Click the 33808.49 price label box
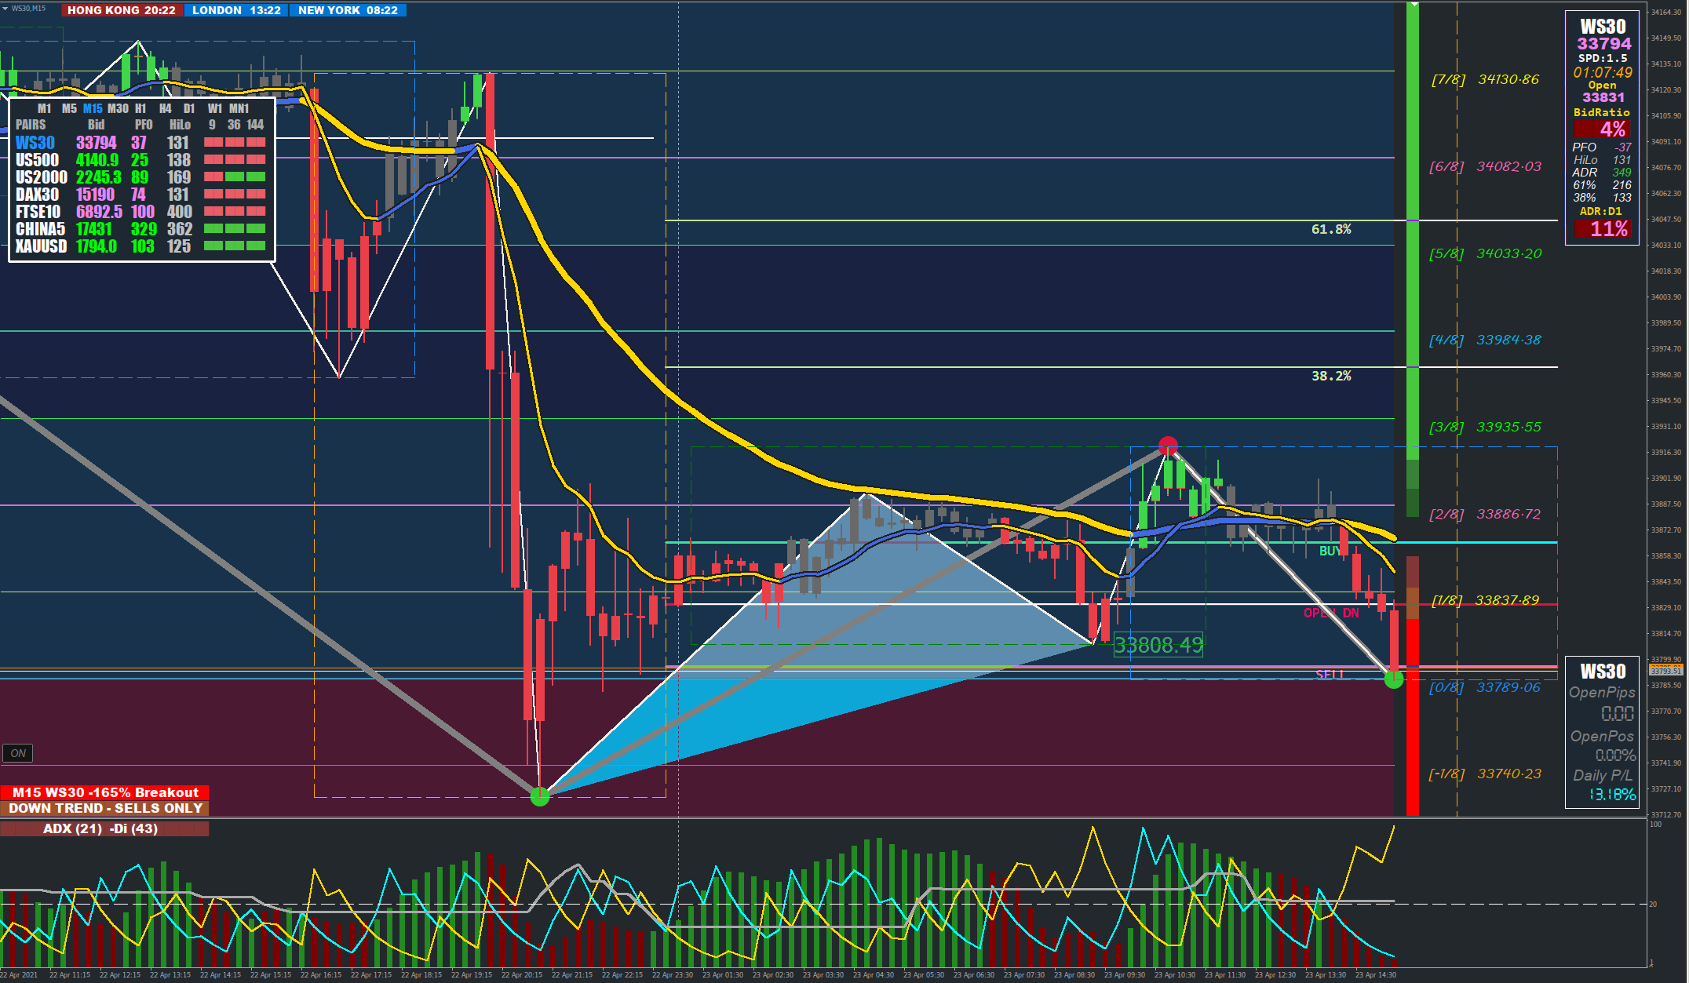The height and width of the screenshot is (983, 1689). point(1158,645)
